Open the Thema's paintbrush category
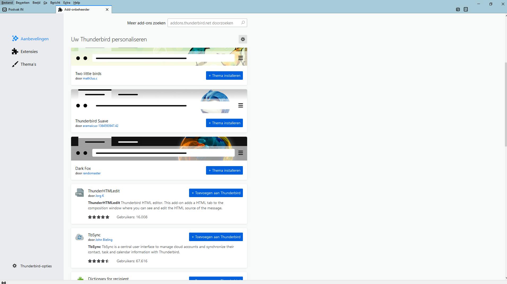Screen dimensions: 507x284 point(24,64)
